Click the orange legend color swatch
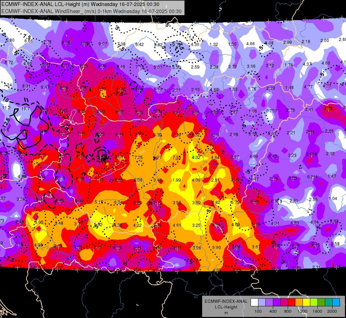Image resolution: width=346 pixels, height=318 pixels. pos(299,302)
